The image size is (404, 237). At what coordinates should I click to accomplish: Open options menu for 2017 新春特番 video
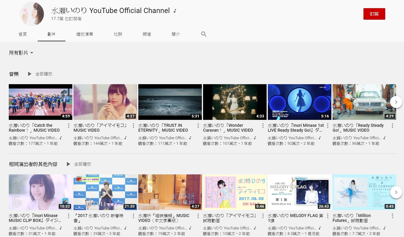[133, 216]
